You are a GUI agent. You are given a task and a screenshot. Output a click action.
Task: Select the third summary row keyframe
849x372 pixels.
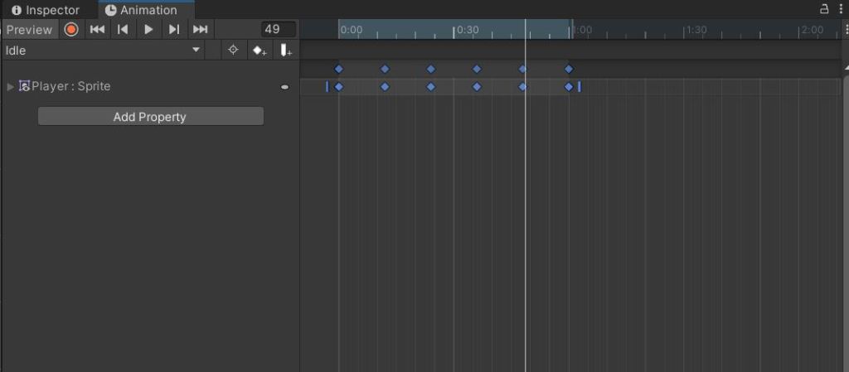tap(431, 69)
